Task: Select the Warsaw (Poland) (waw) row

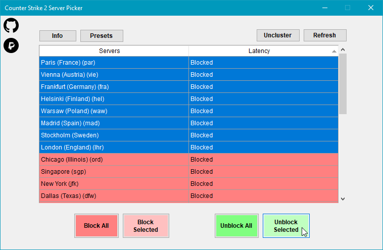Action: pyautogui.click(x=189, y=111)
